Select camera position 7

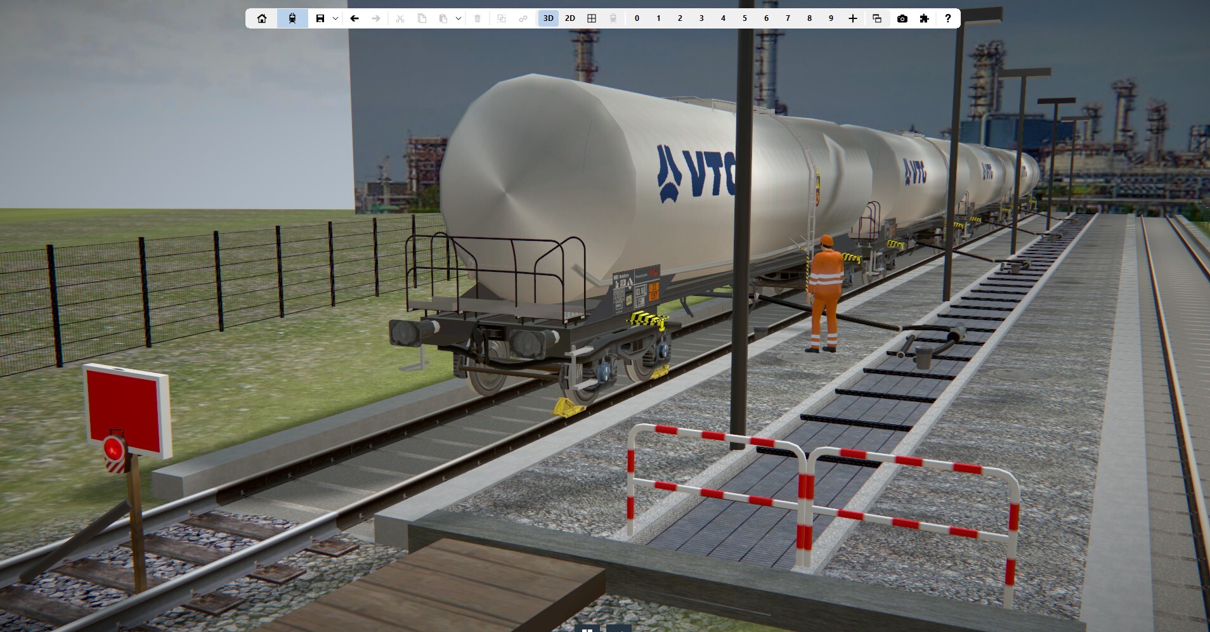pos(788,18)
